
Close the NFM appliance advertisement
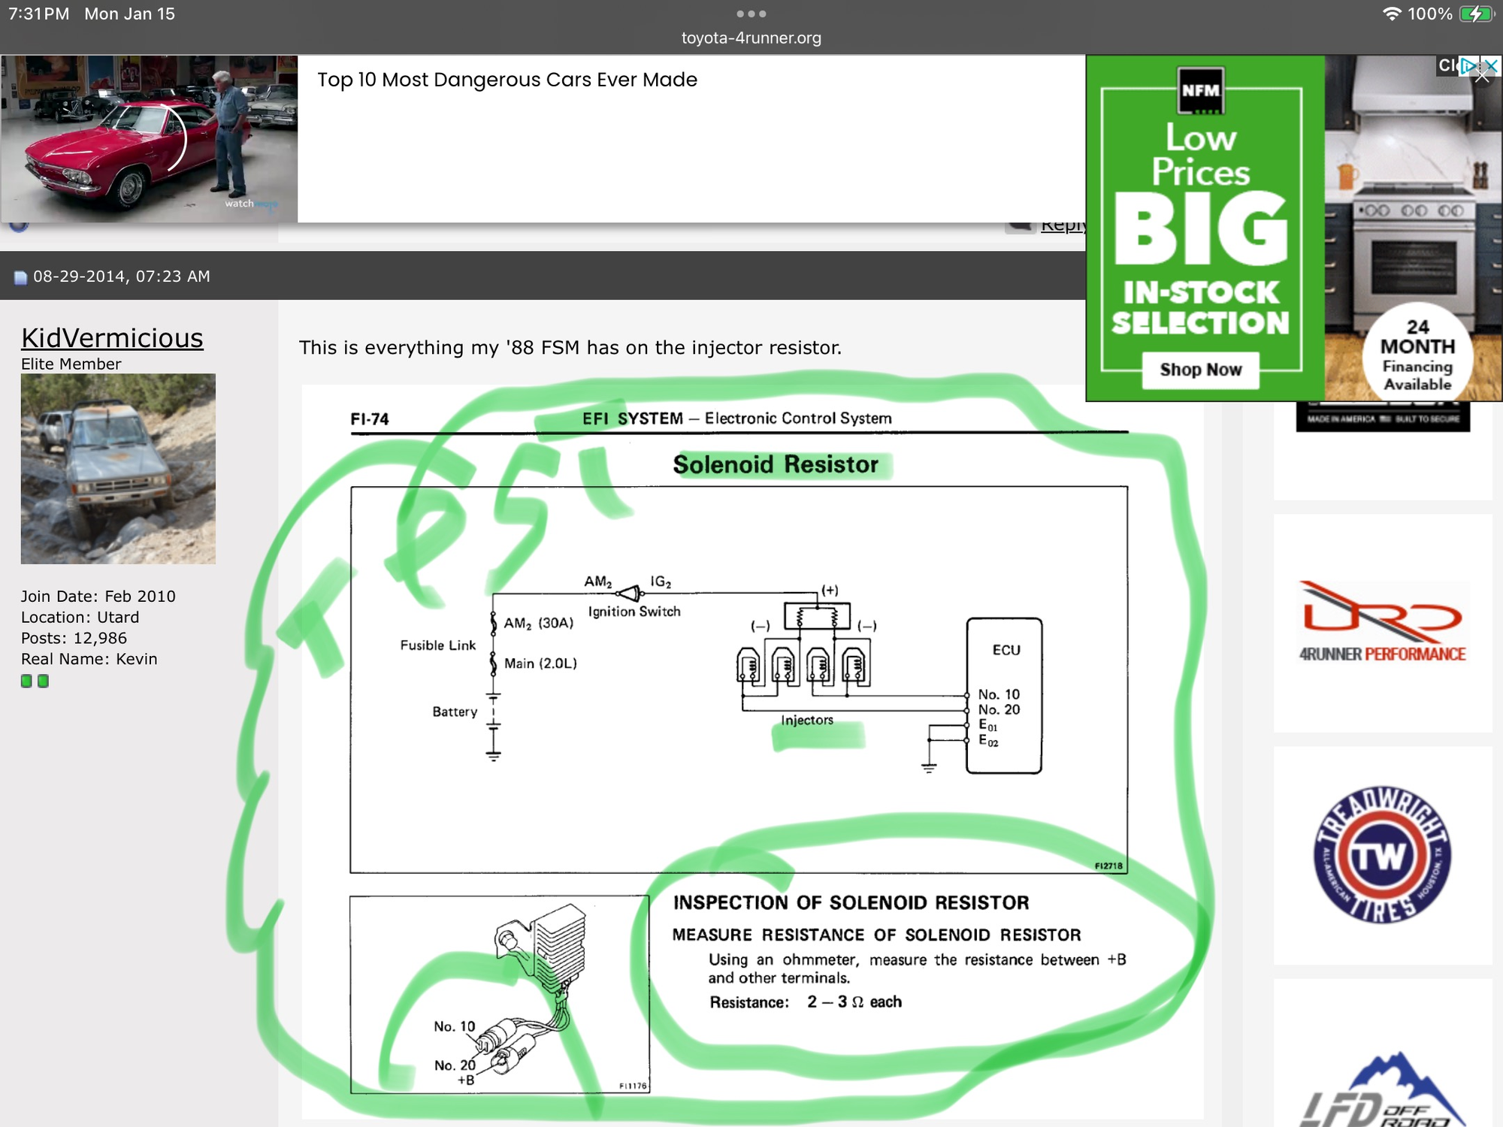coord(1490,65)
